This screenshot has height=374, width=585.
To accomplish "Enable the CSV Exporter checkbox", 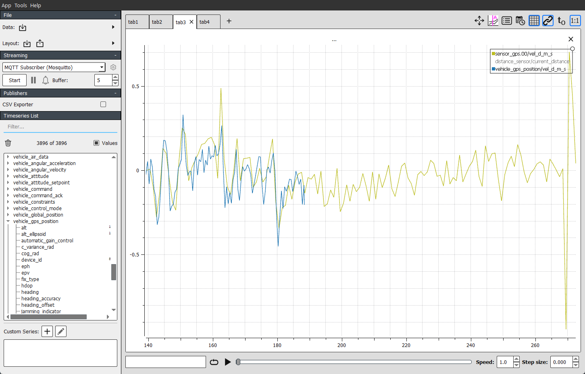I will 103,104.
